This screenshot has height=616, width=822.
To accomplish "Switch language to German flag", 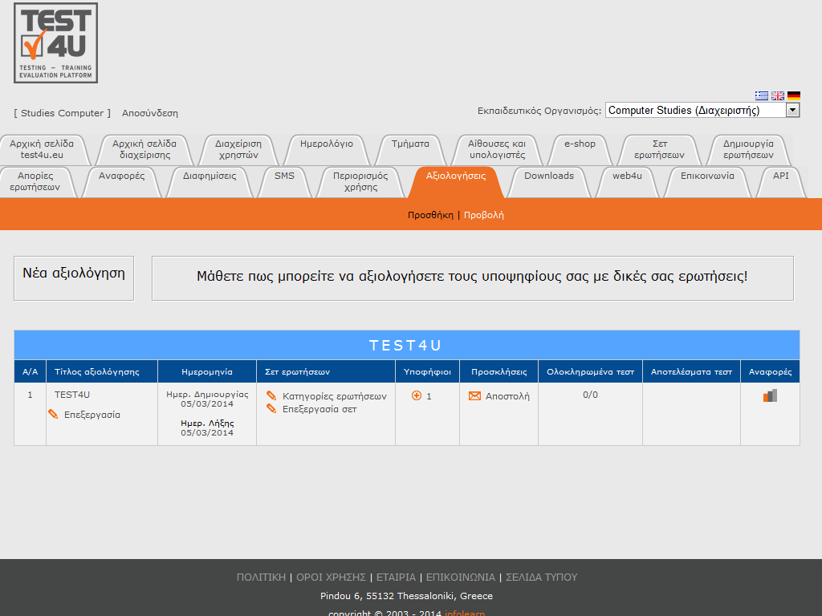I will (x=794, y=96).
